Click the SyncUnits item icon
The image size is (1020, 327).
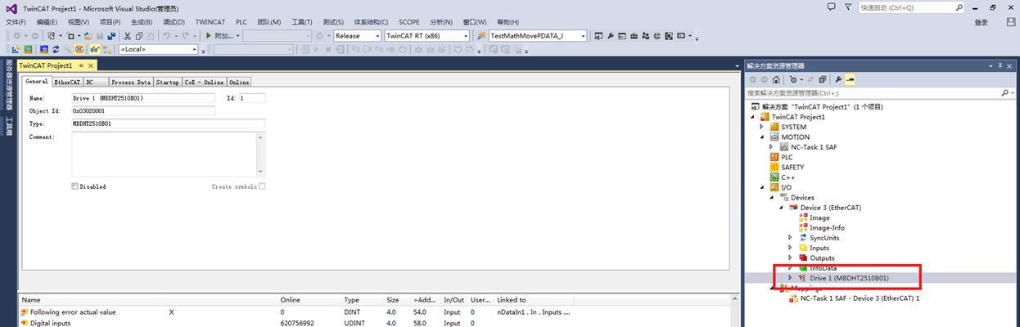[x=803, y=238]
